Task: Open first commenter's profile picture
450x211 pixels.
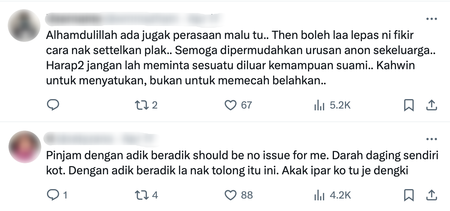Action: pos(24,25)
